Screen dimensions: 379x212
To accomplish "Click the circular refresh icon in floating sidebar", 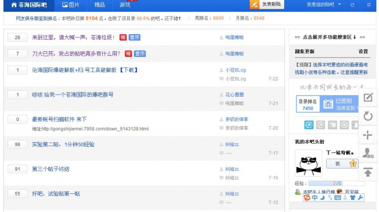I will click(368, 116).
